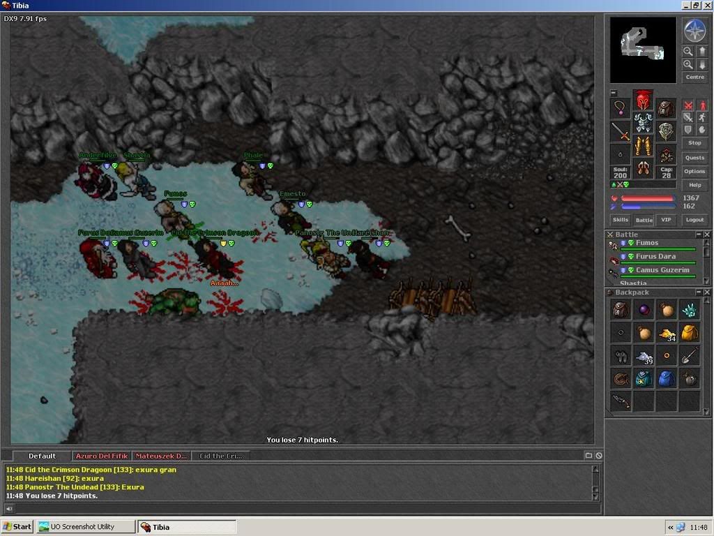This screenshot has height=536, width=714.
Task: Click the minimap display
Action: [x=643, y=50]
